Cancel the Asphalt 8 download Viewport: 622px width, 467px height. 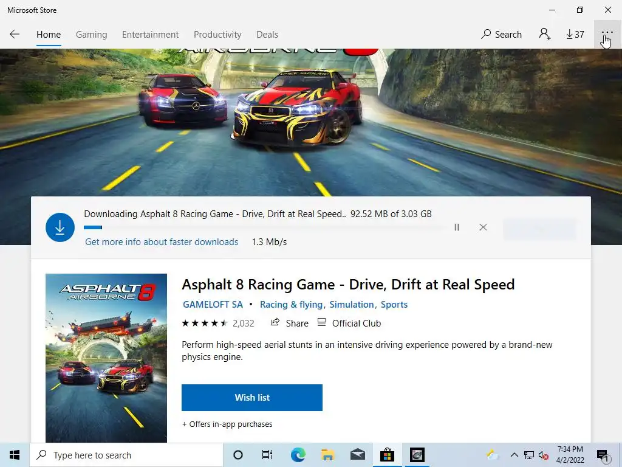[483, 227]
